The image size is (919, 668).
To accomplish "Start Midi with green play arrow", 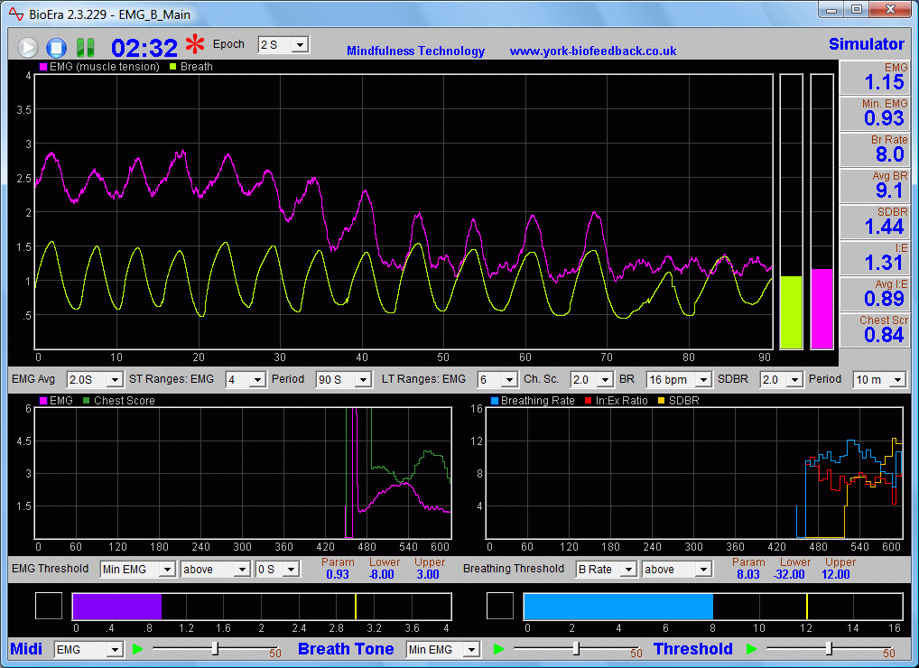I will [138, 649].
